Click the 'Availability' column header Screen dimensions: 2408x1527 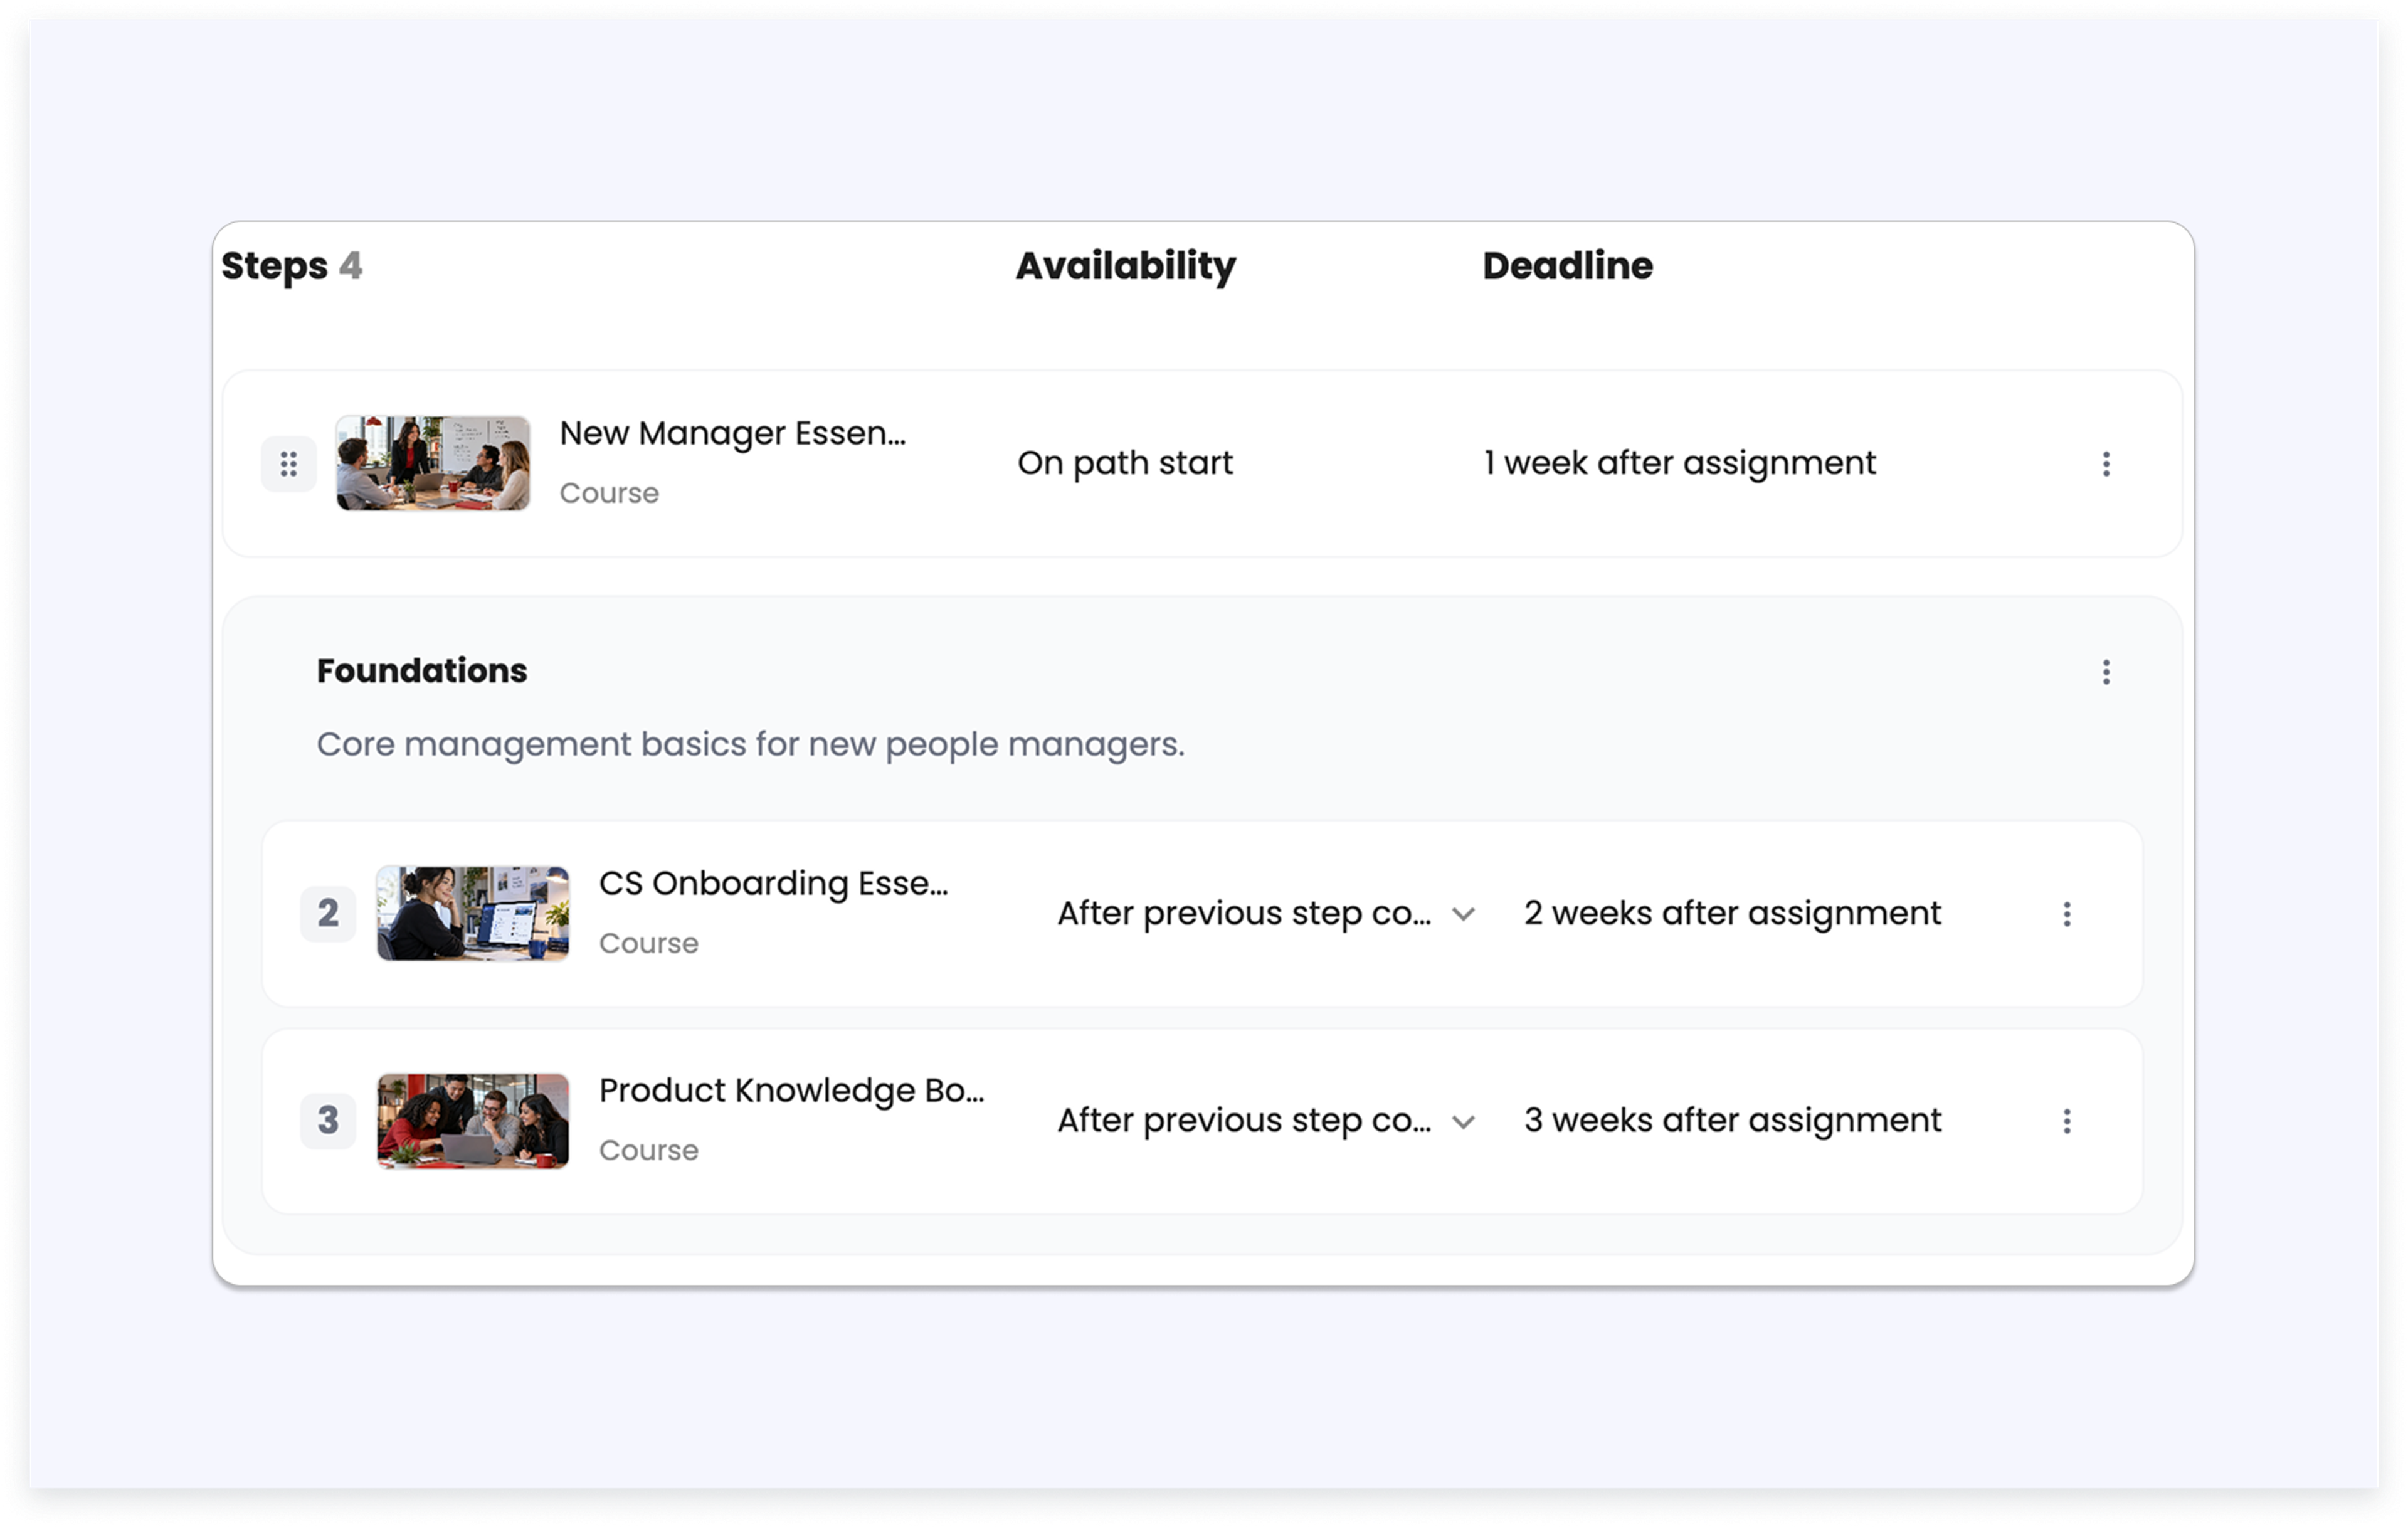(x=1126, y=266)
